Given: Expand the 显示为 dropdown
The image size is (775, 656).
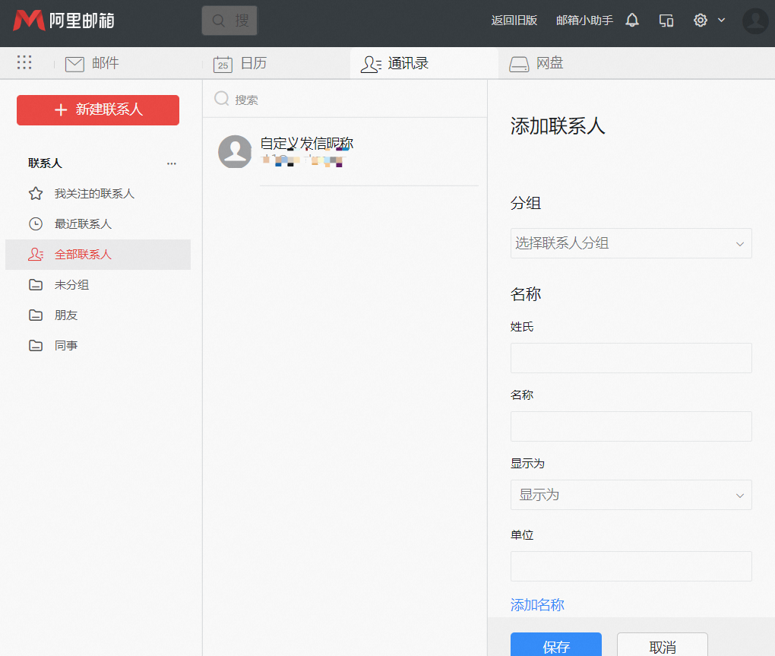Looking at the screenshot, I should click(631, 495).
